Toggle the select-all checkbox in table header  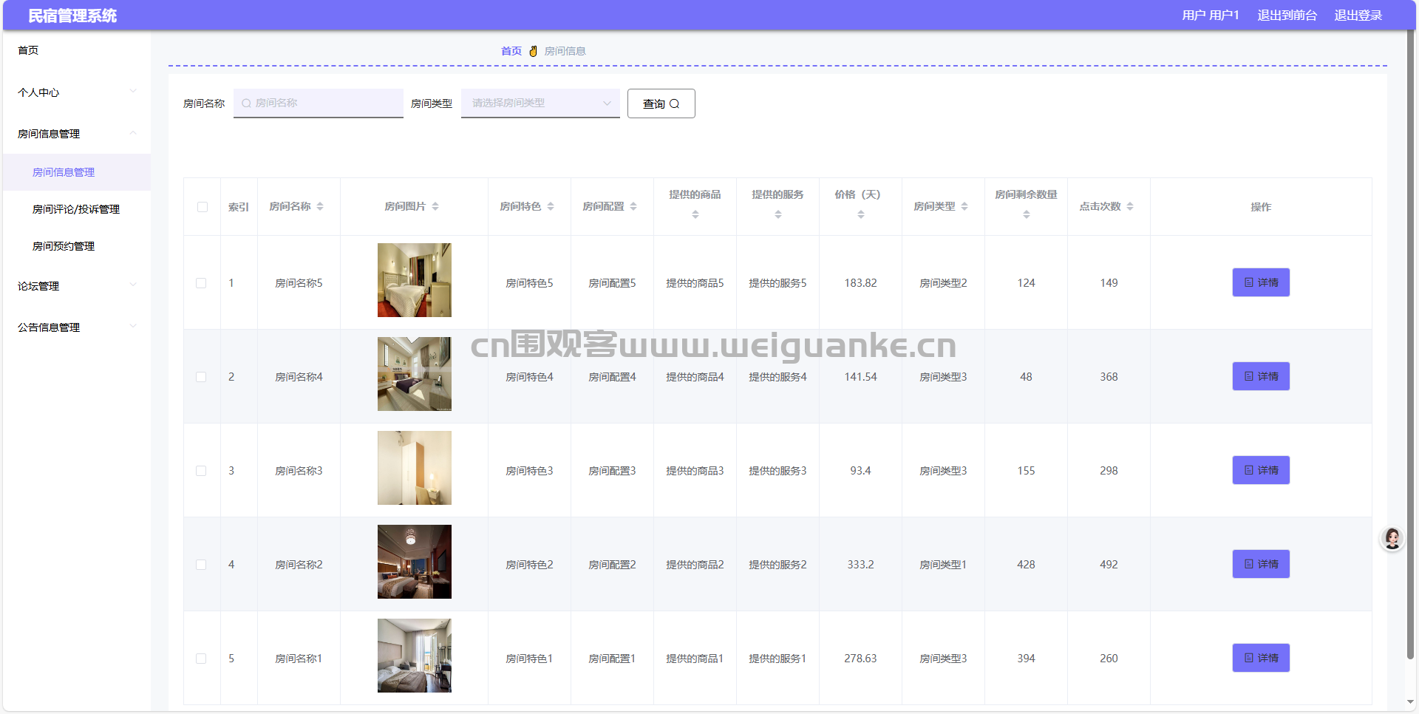tap(203, 207)
